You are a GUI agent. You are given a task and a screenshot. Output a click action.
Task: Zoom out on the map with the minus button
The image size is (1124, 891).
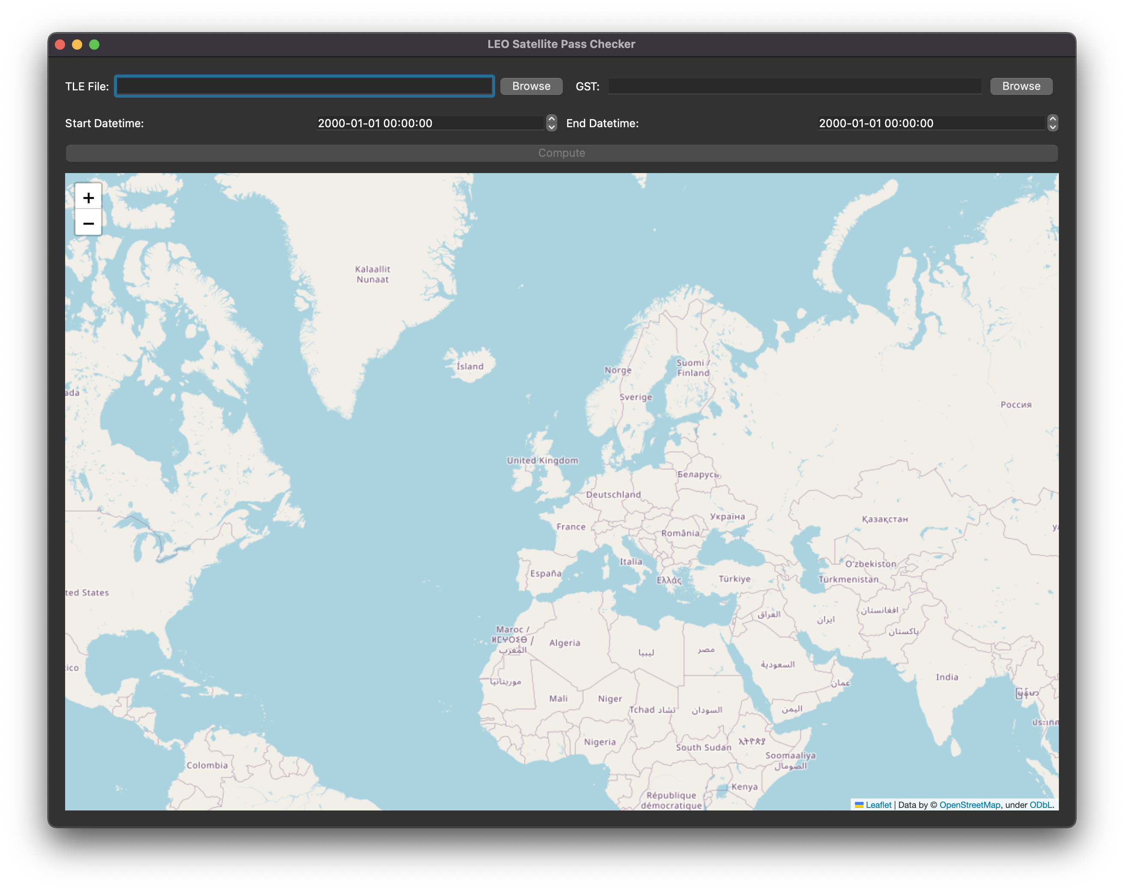(88, 224)
